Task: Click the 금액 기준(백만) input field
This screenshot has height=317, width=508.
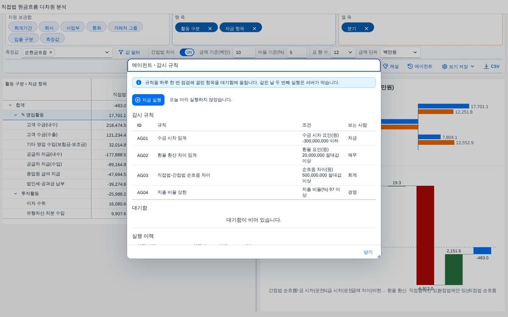Action: (x=243, y=52)
